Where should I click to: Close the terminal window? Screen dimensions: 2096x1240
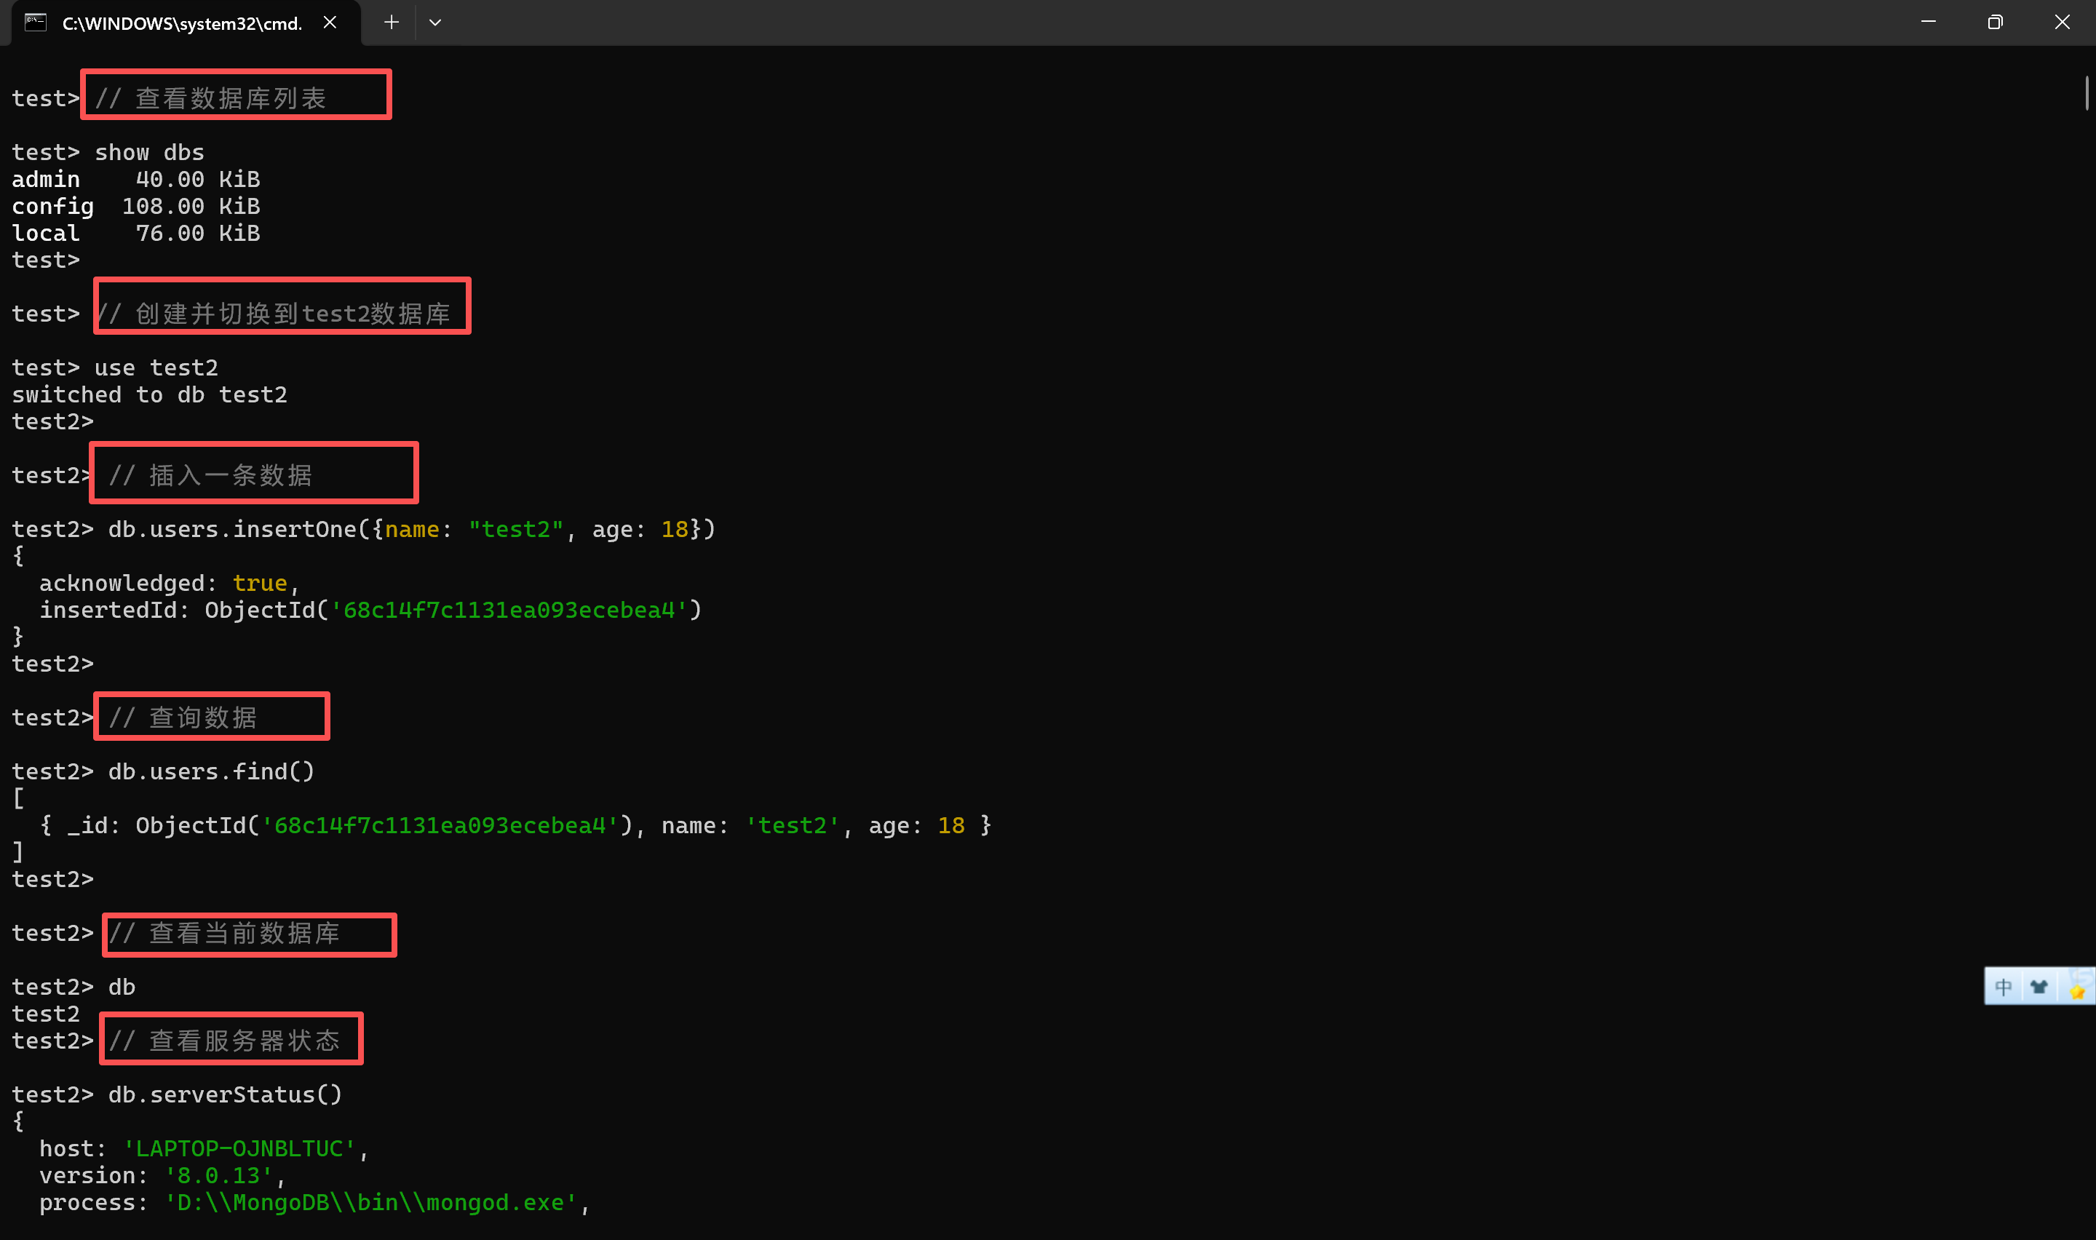[x=2062, y=23]
